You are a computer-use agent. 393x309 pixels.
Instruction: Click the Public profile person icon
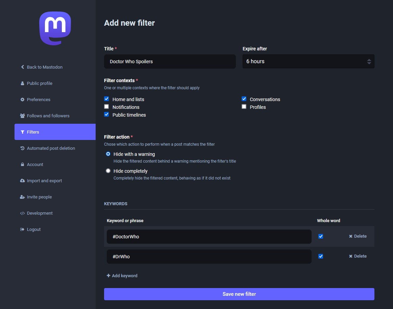coord(23,83)
